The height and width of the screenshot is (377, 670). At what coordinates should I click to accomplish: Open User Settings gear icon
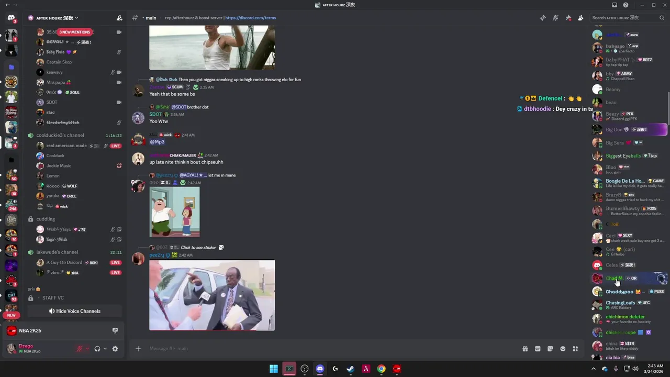coord(115,349)
